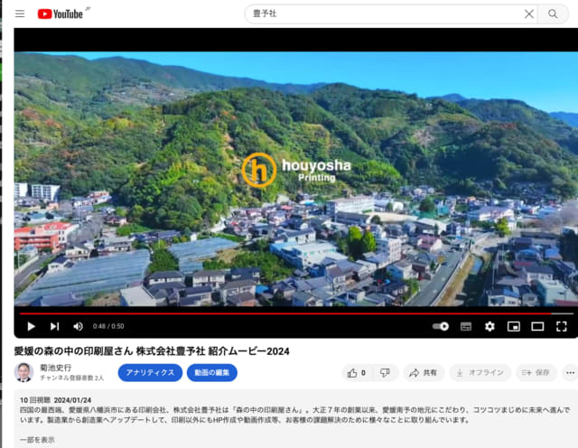Mute the video volume speaker icon
This screenshot has height=448, width=578.
click(78, 326)
